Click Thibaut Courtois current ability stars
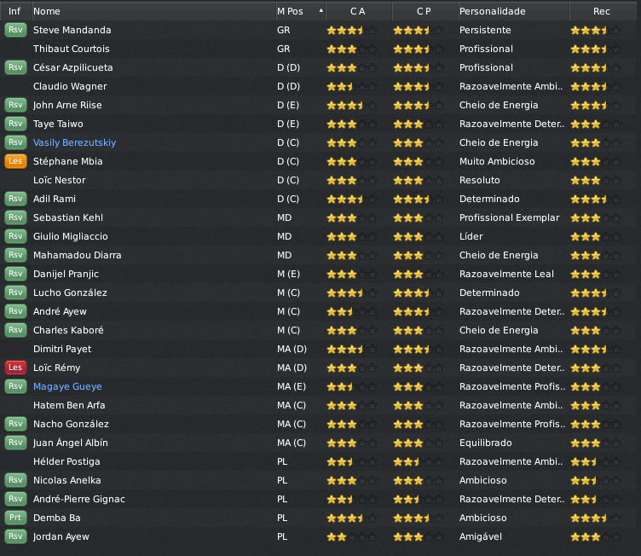641x556 pixels. 351,49
